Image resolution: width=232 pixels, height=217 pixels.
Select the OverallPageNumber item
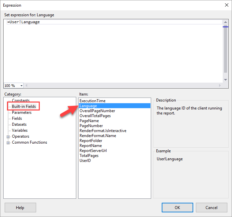[x=115, y=111]
